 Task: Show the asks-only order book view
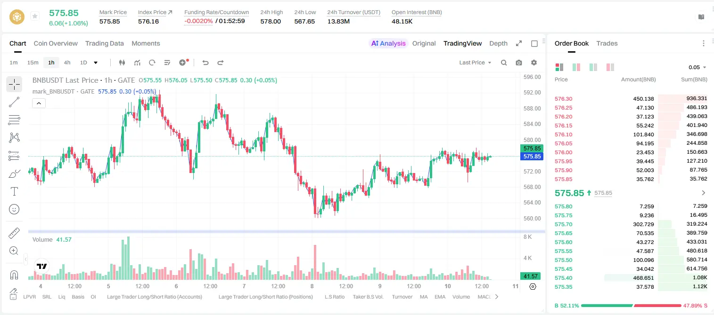click(610, 67)
